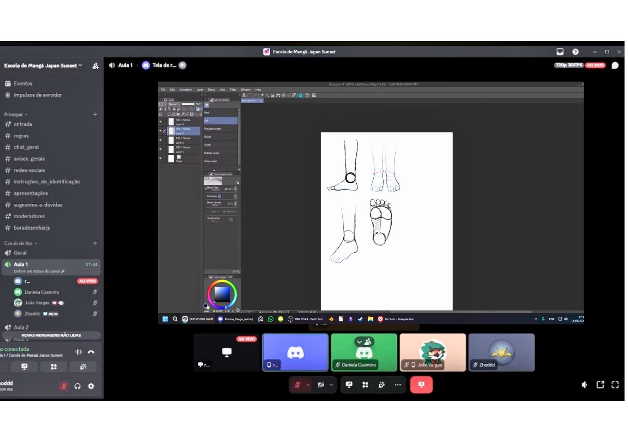Click Windows Start button in shared taskbar

pos(165,319)
